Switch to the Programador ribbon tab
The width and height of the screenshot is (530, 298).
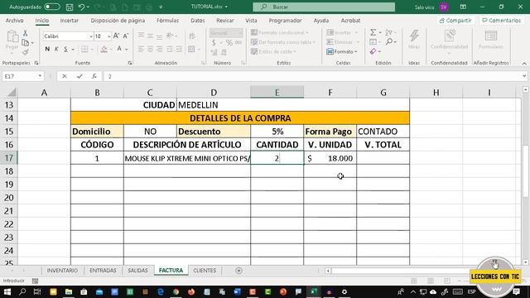coord(285,21)
